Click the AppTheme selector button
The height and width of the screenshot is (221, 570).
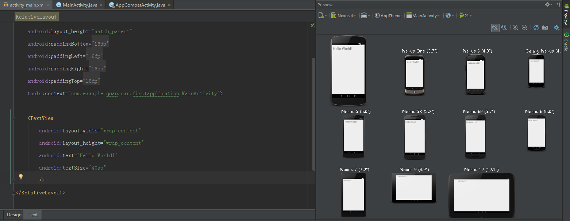(x=388, y=15)
